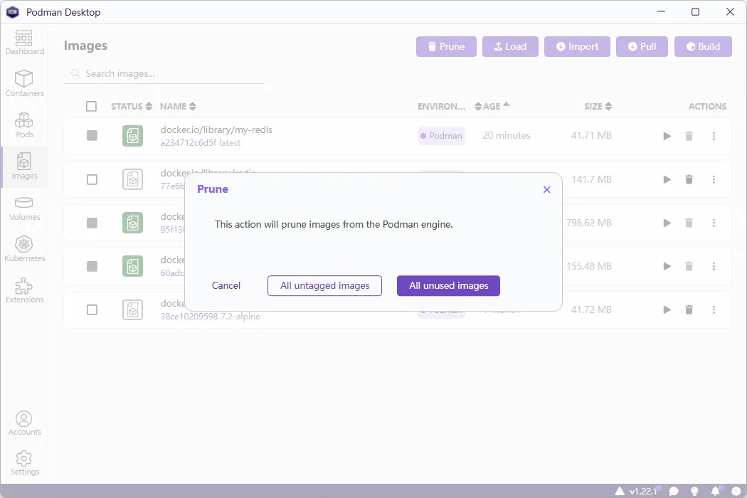Open the Extensions sidebar section
This screenshot has height=498, width=747.
(x=24, y=291)
